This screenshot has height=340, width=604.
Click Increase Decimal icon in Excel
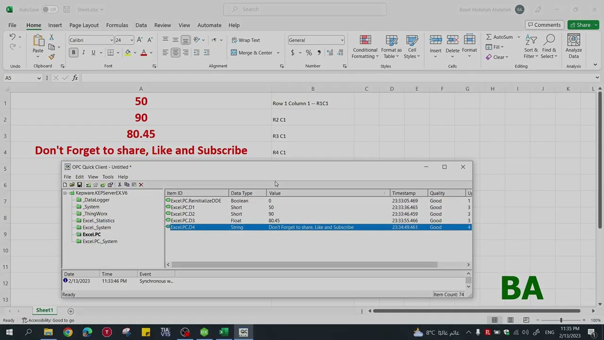[329, 52]
